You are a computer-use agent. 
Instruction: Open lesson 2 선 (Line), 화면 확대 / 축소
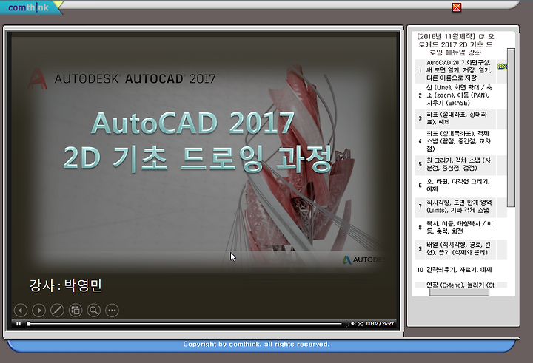click(x=458, y=95)
